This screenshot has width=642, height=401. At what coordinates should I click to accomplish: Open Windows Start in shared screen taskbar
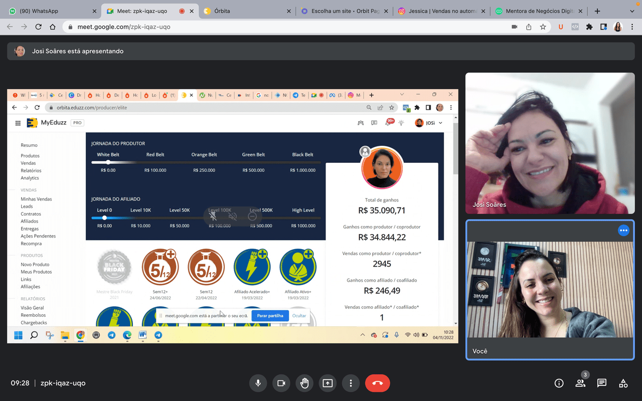pos(18,335)
